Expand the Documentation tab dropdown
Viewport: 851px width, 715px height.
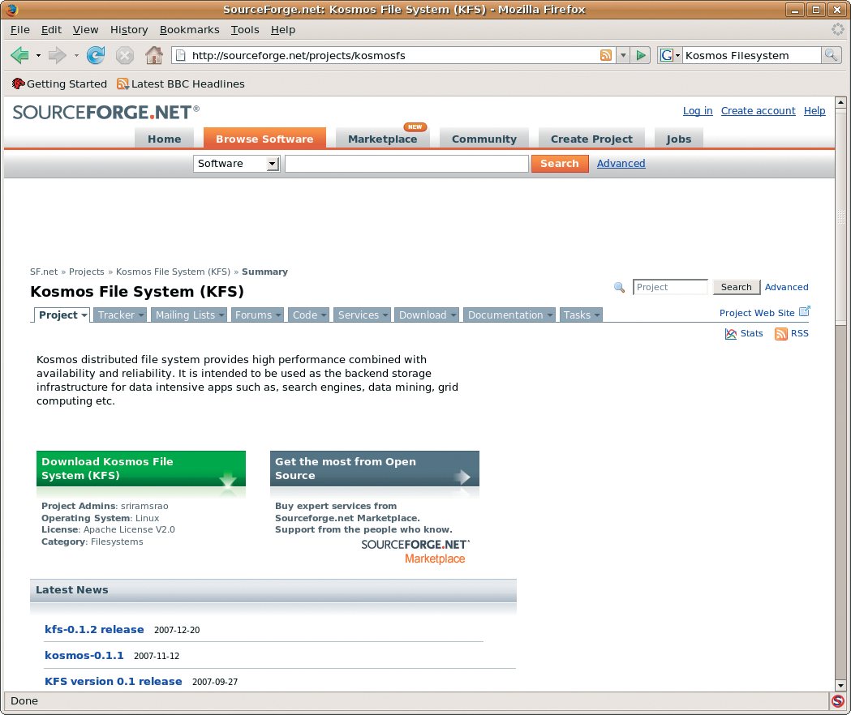click(x=550, y=315)
